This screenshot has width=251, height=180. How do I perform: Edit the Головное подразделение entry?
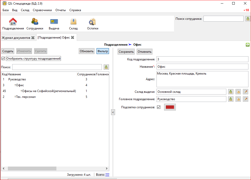tap(245, 99)
